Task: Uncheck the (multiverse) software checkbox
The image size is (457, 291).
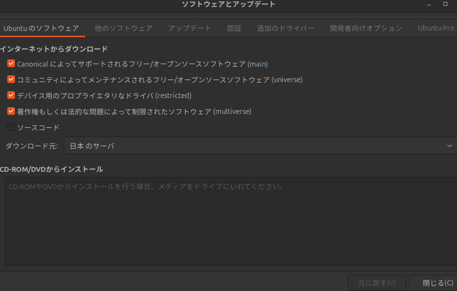Action: point(11,111)
